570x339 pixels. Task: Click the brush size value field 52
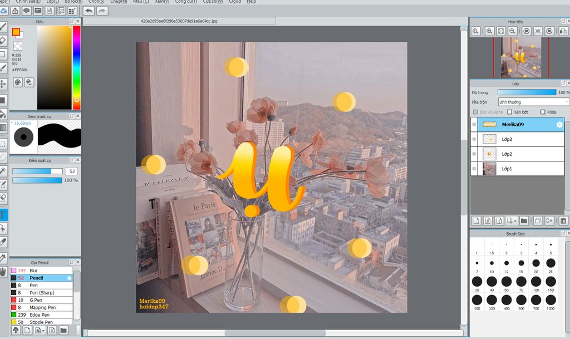tap(72, 171)
